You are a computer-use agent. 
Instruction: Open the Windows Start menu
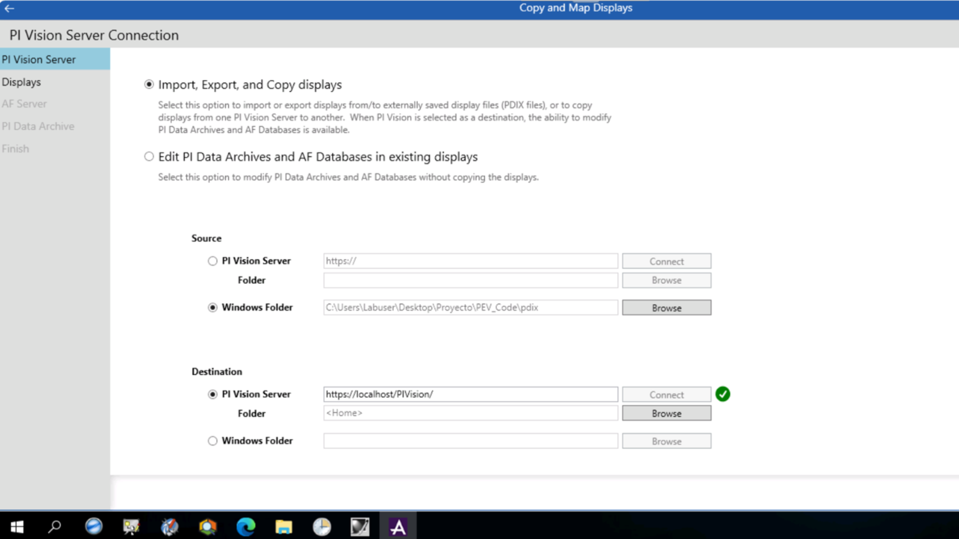coord(17,527)
